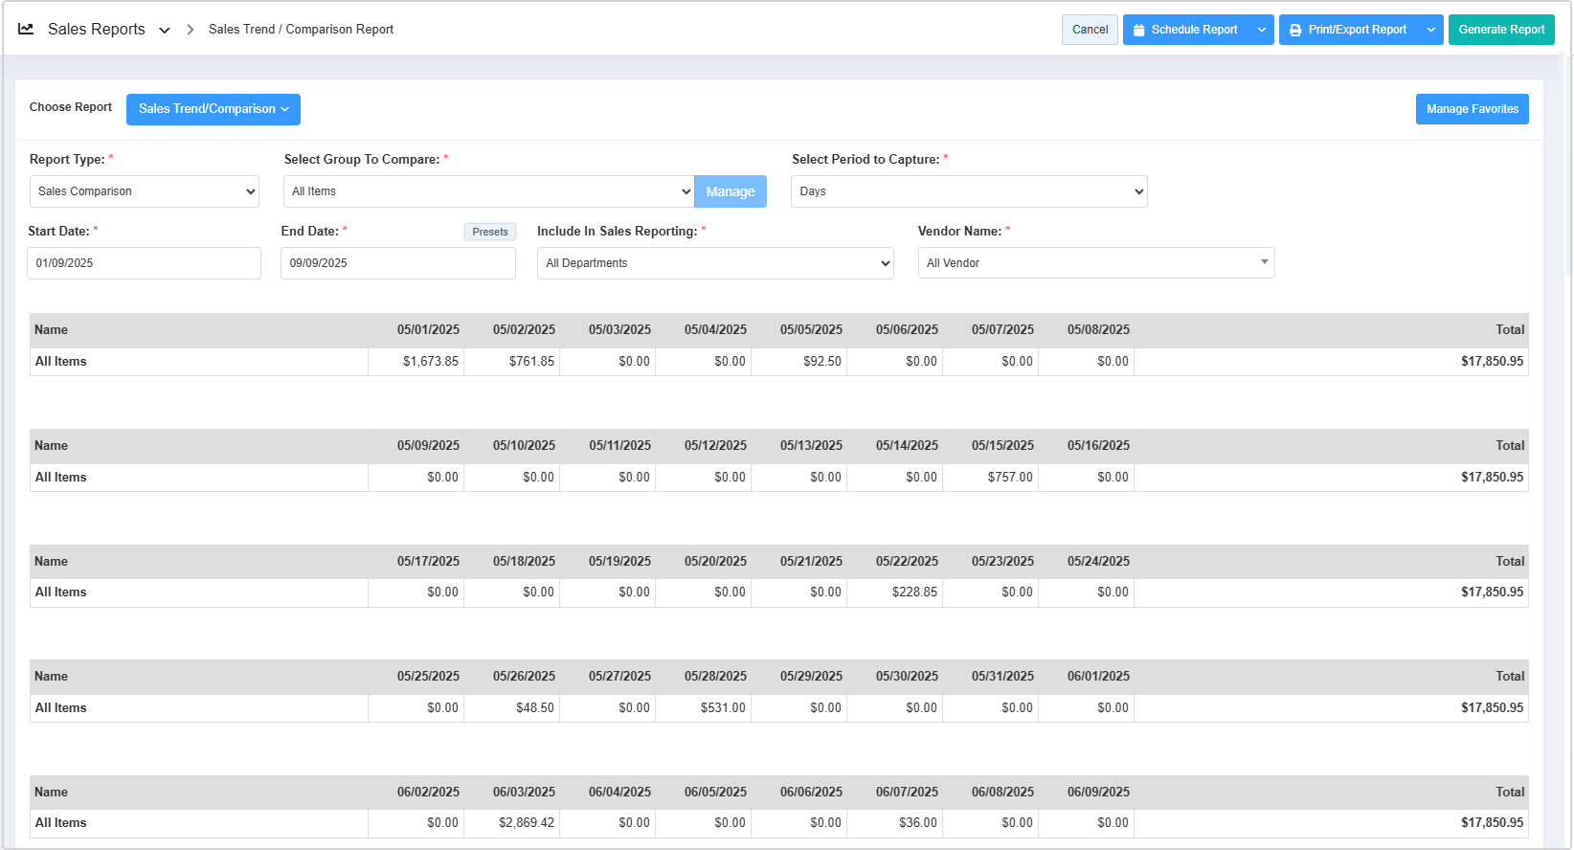Open the Select Period to Capture dropdown
This screenshot has width=1574, height=850.
(969, 191)
